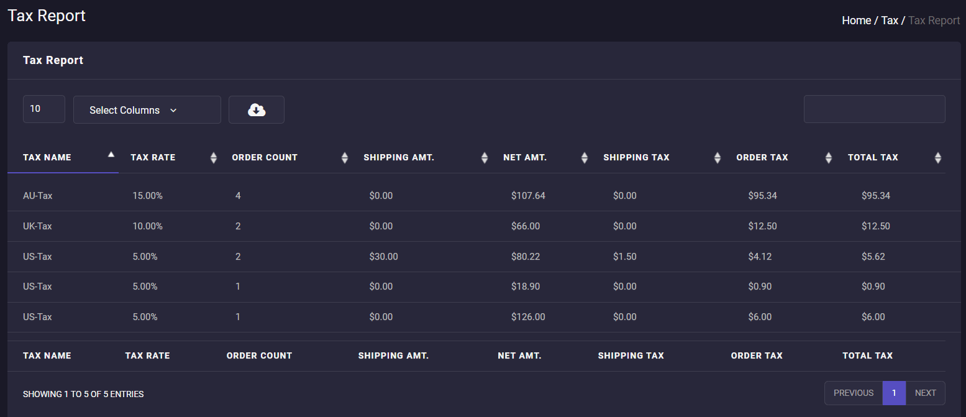
Task: Click the Net Amt. sort arrows
Action: pos(584,158)
